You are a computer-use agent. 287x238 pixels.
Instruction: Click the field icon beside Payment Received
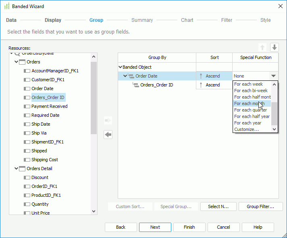(x=27, y=106)
